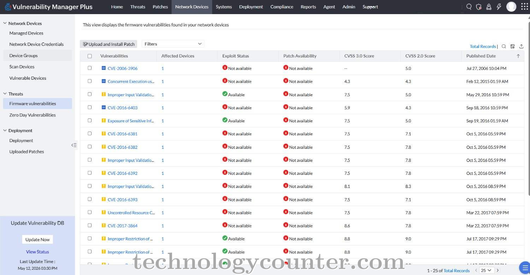Image resolution: width=530 pixels, height=275 pixels.
Task: Collapse the Network Devices sidebar section
Action: [x=5, y=23]
